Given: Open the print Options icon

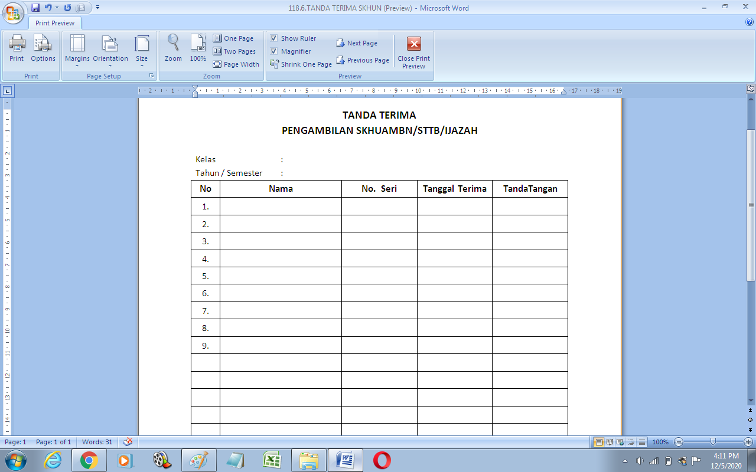Looking at the screenshot, I should (43, 48).
